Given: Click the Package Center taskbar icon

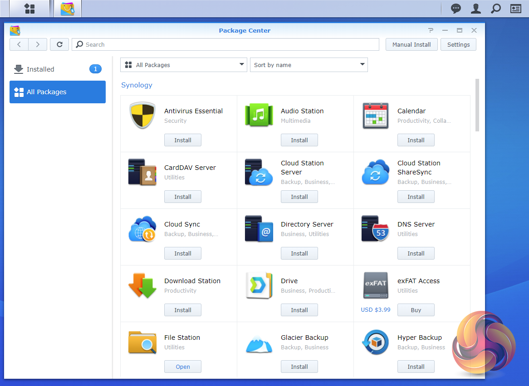Looking at the screenshot, I should [68, 9].
